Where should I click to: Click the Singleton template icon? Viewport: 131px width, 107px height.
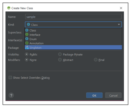pos(27,47)
